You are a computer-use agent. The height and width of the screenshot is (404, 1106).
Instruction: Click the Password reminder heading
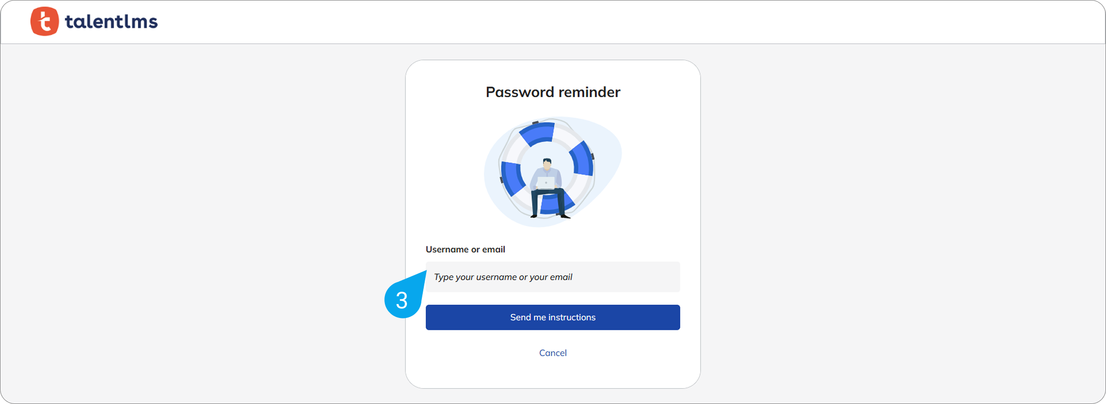point(553,92)
